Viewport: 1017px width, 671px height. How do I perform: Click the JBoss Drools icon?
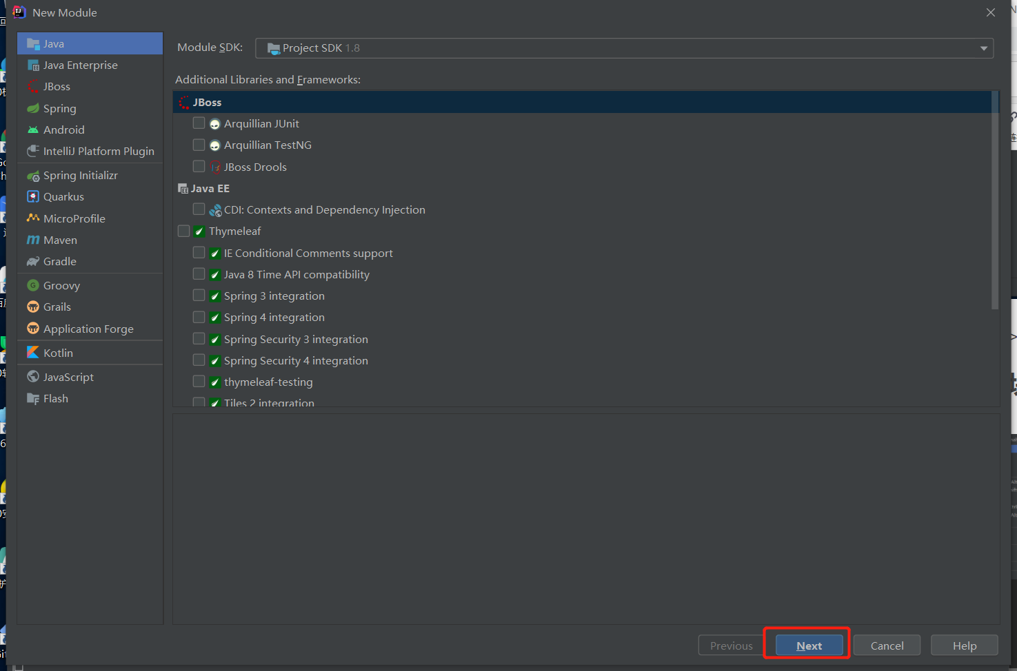[x=215, y=167]
